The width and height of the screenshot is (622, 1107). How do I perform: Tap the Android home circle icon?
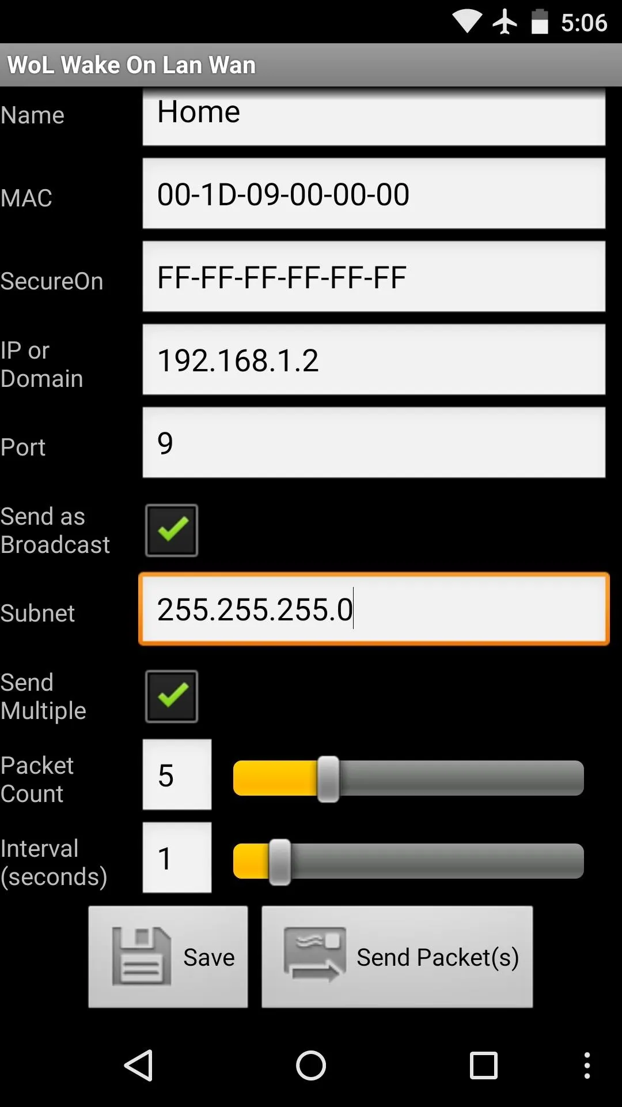[311, 1065]
